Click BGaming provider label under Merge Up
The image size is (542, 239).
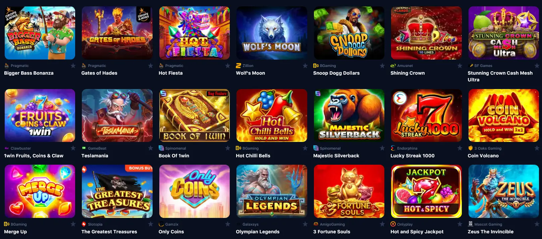pos(18,224)
